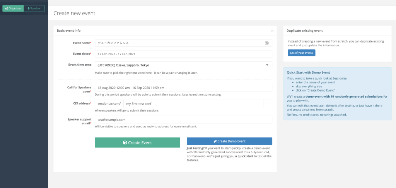Click the Speaker support email field
The image size is (396, 188).
point(183,120)
